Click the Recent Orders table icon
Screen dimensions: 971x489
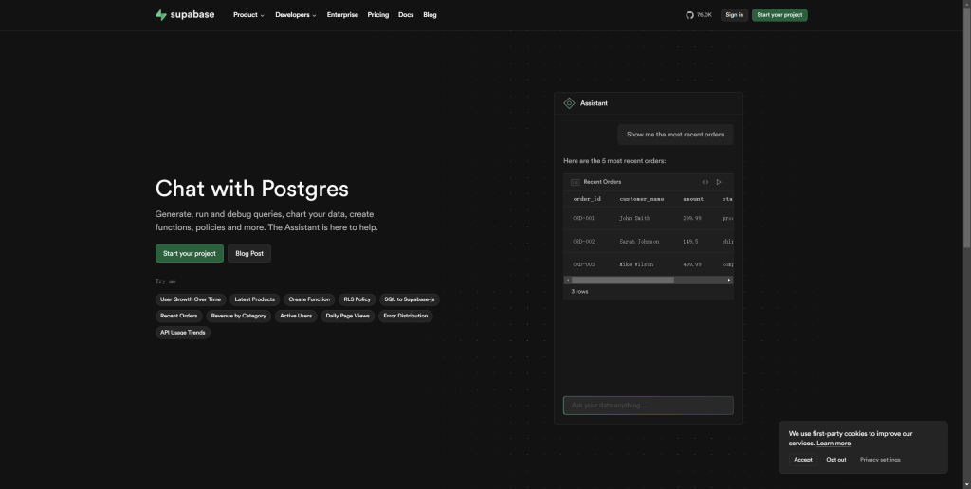tap(576, 182)
